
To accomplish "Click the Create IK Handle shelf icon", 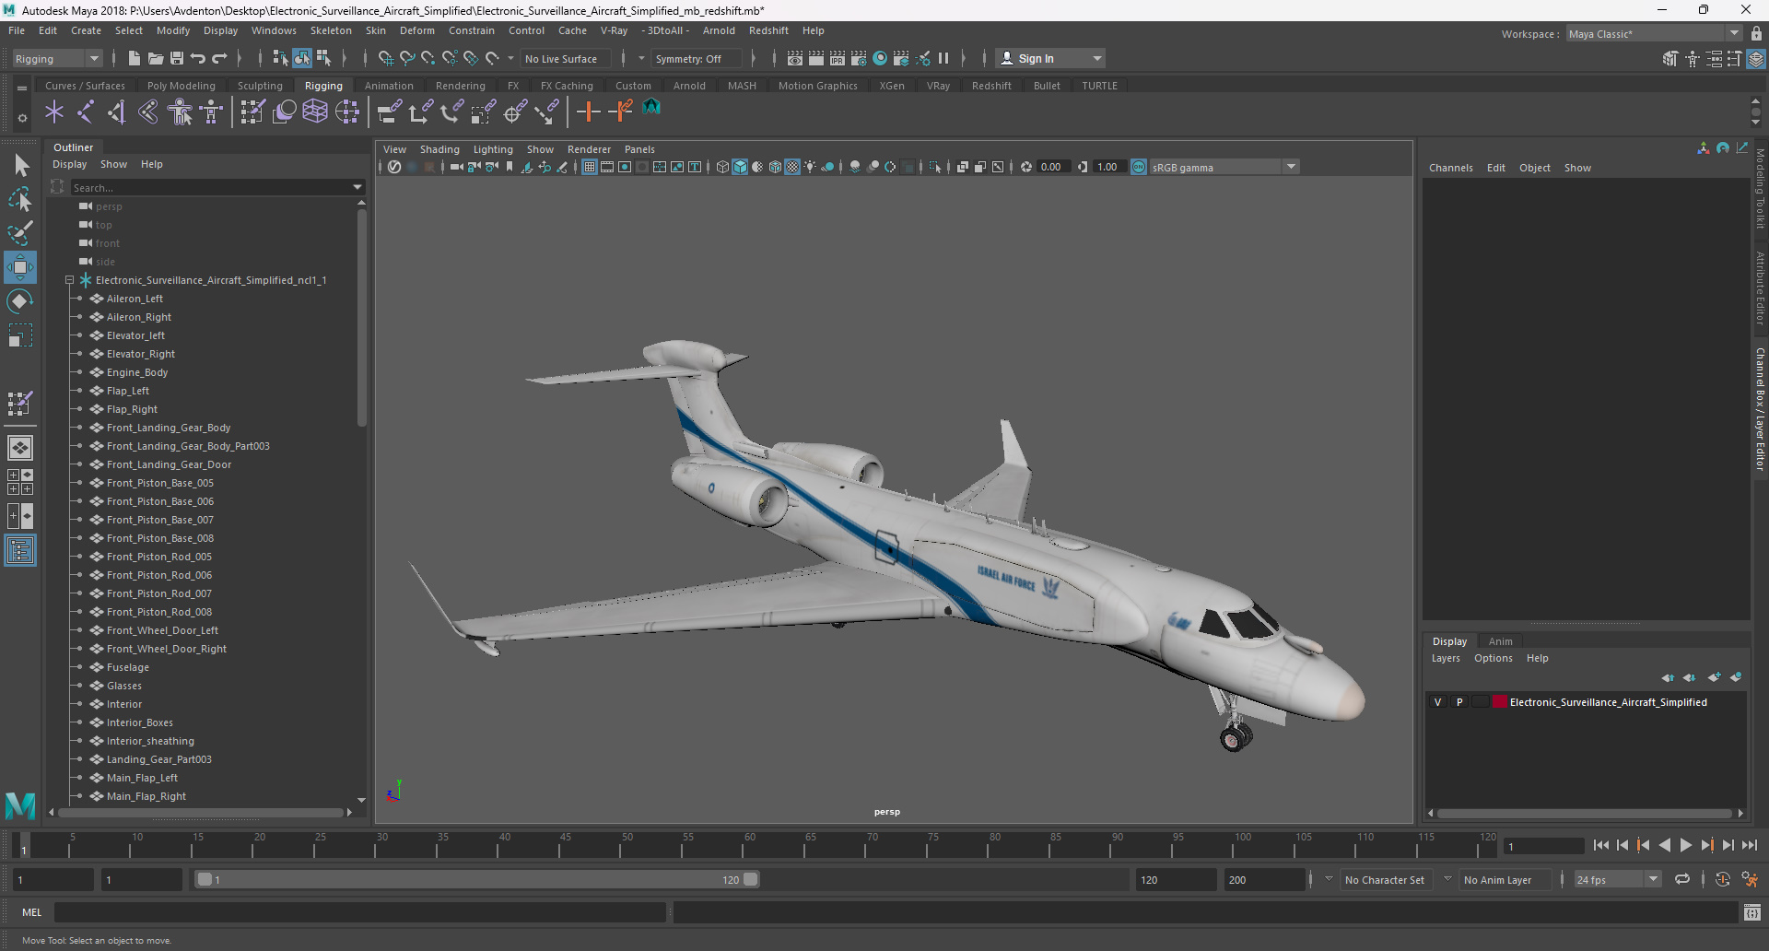I will click(117, 112).
